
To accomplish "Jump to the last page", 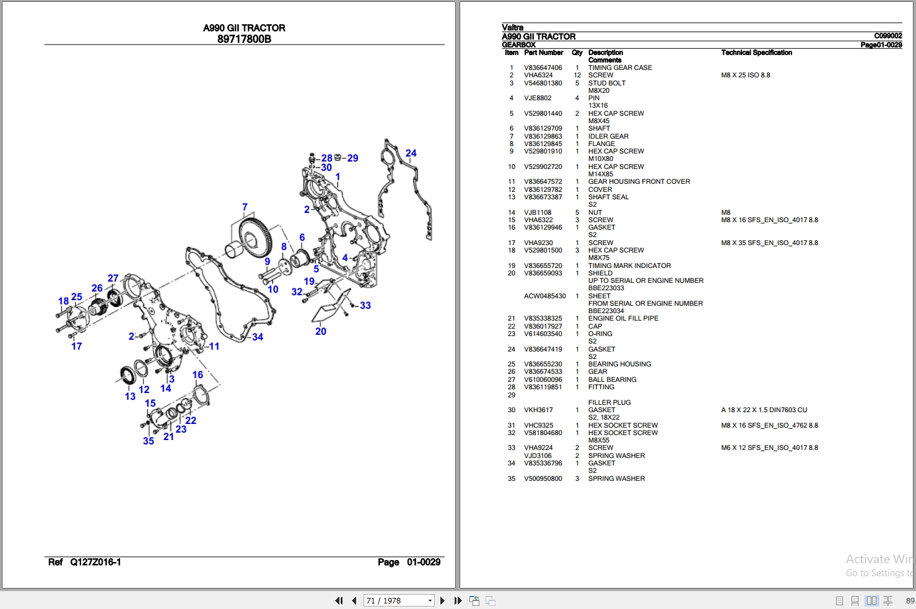I will coord(458,600).
